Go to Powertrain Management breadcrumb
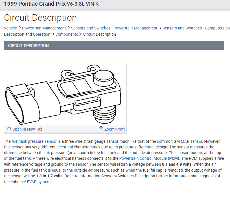 point(44,28)
